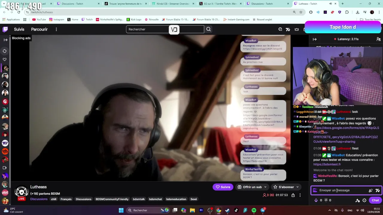The height and width of the screenshot is (215, 383).
Task: Open moderator sword tools icon
Action: (x=358, y=200)
